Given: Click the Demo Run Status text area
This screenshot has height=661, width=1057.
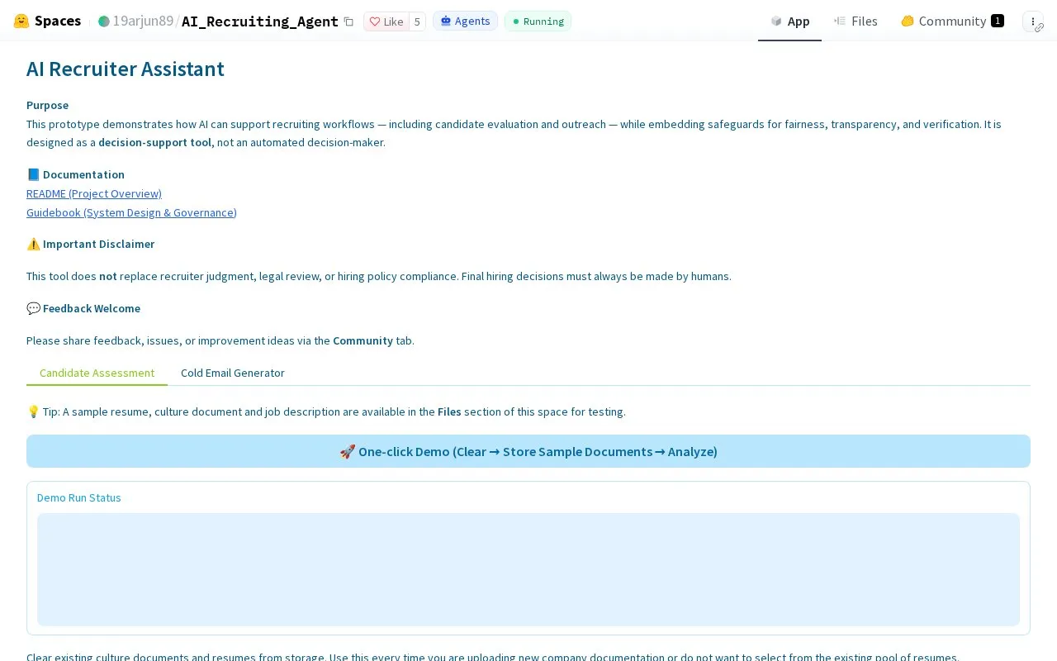Looking at the screenshot, I should pos(528,569).
